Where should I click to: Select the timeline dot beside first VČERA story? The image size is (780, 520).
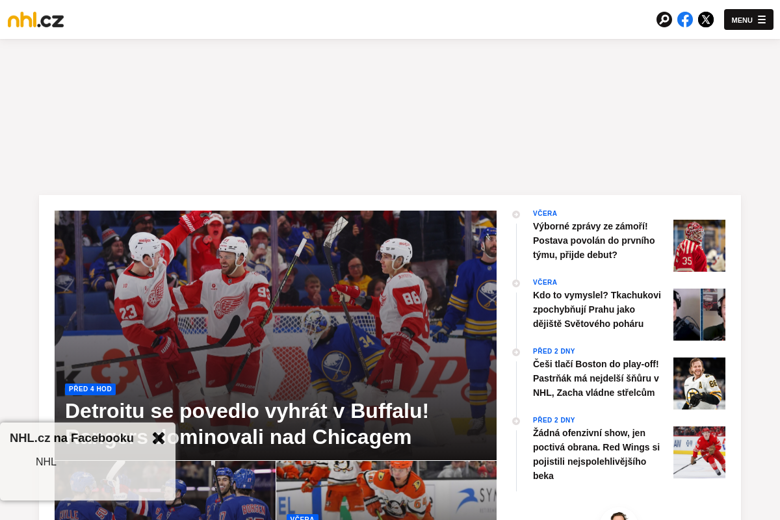(516, 214)
